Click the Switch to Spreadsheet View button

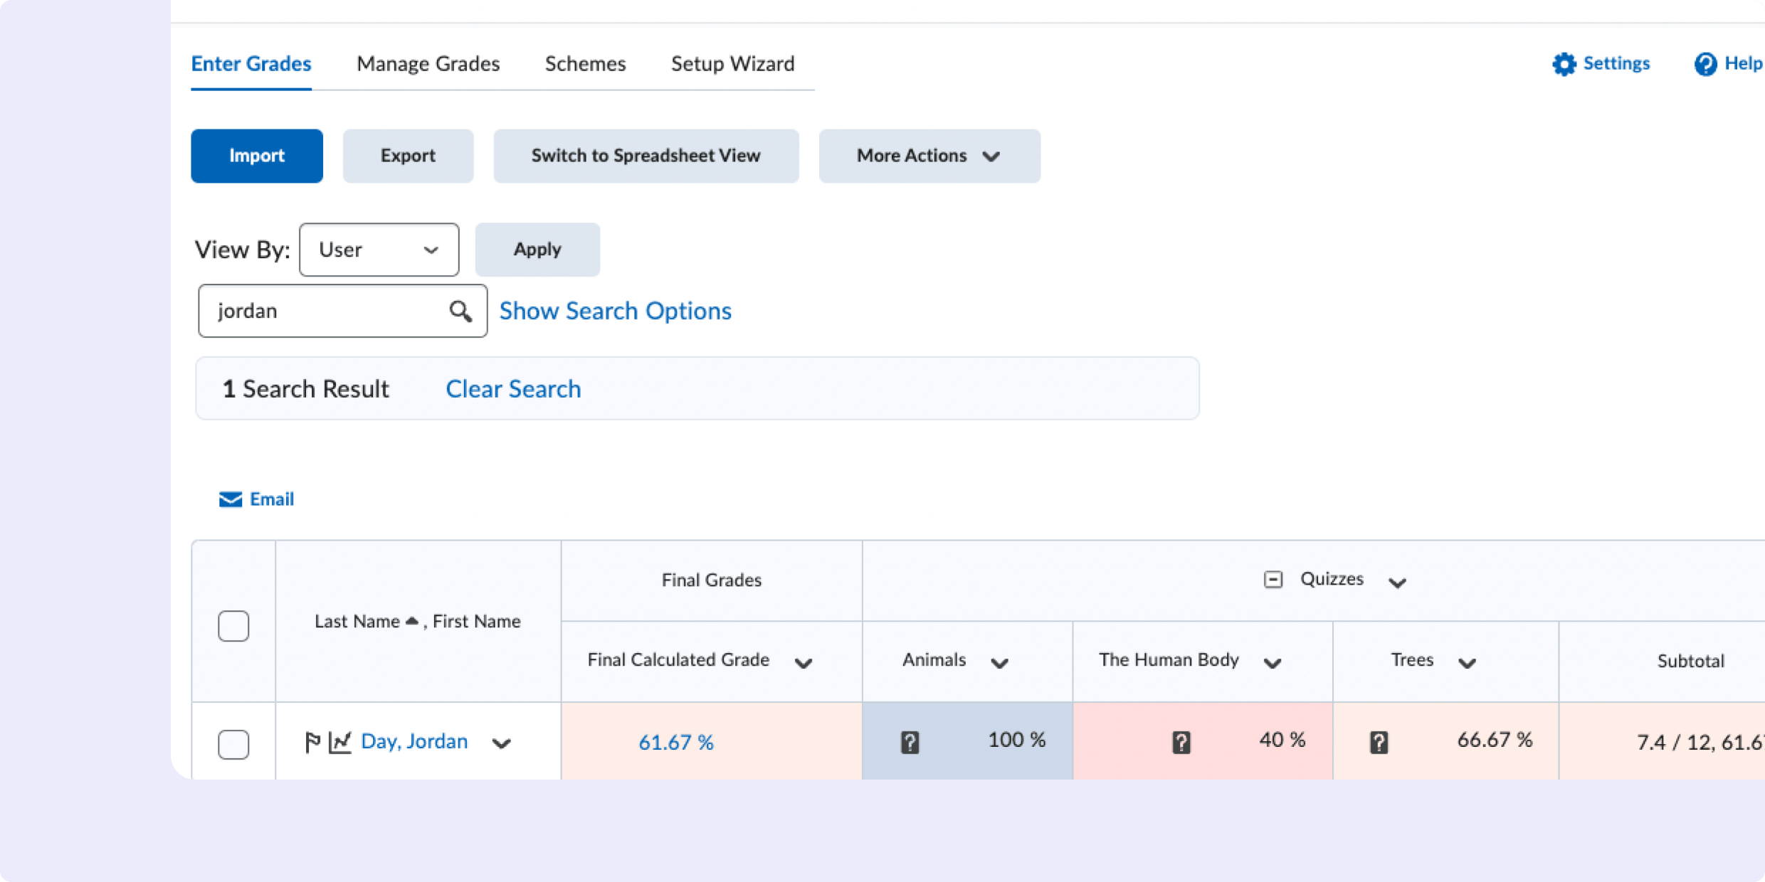[x=646, y=156]
